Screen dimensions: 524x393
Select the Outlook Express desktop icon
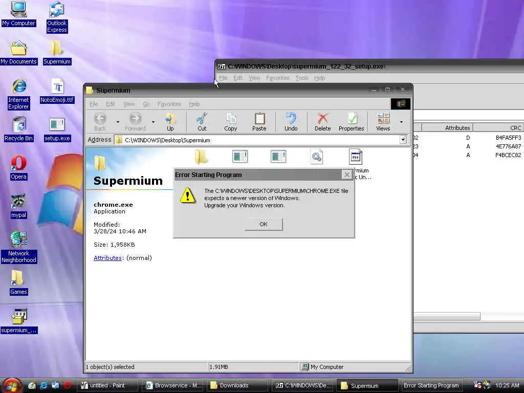57,17
